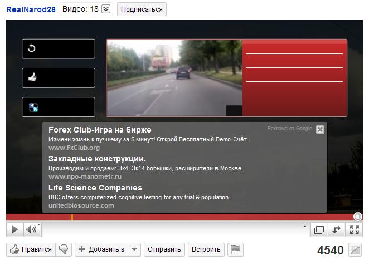Viewport: 369px width, 260px height.
Task: Close the Google ads overlay
Action: (x=320, y=129)
